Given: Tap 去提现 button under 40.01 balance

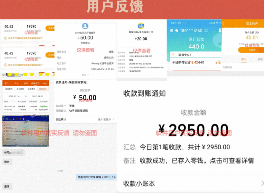Looking at the screenshot, I should click(252, 50).
